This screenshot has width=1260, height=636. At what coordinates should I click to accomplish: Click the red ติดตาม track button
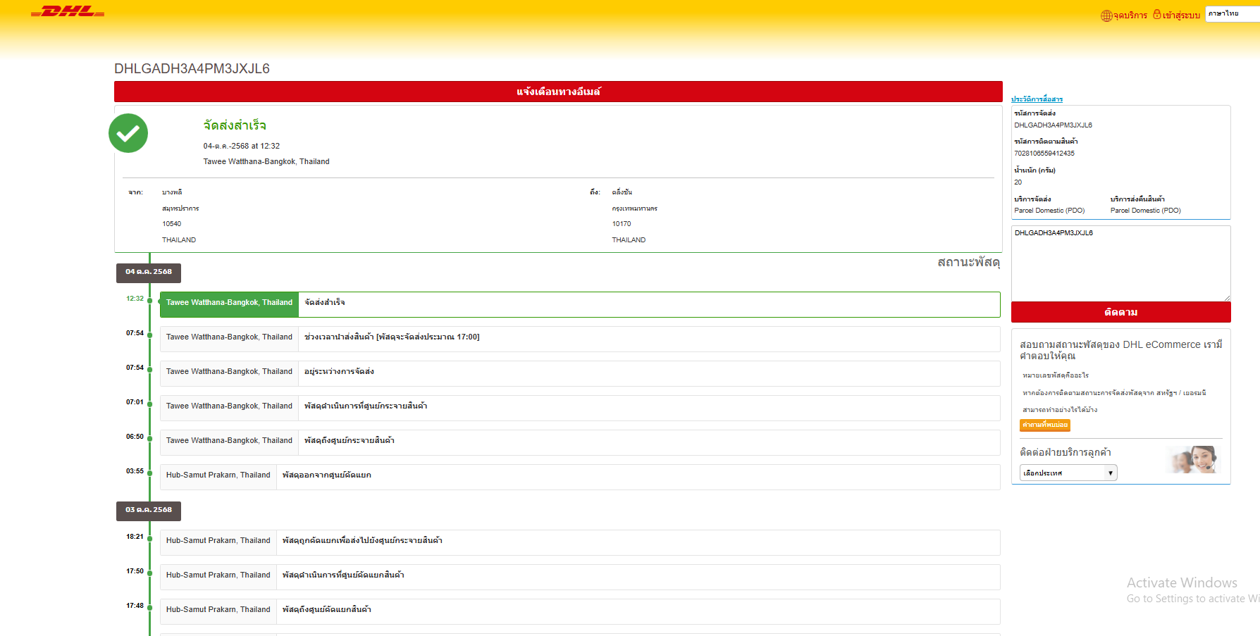[1121, 312]
